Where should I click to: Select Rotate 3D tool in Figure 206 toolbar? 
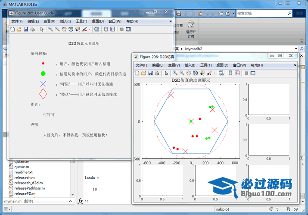click(x=195, y=73)
